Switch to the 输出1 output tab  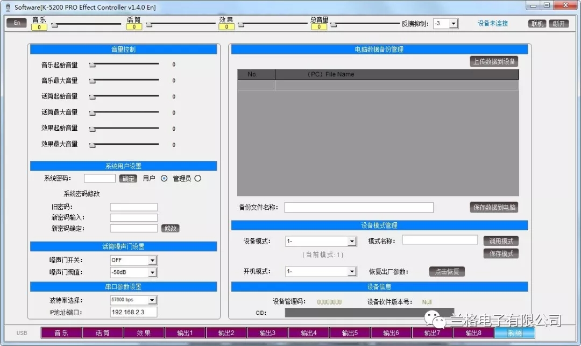tap(185, 333)
